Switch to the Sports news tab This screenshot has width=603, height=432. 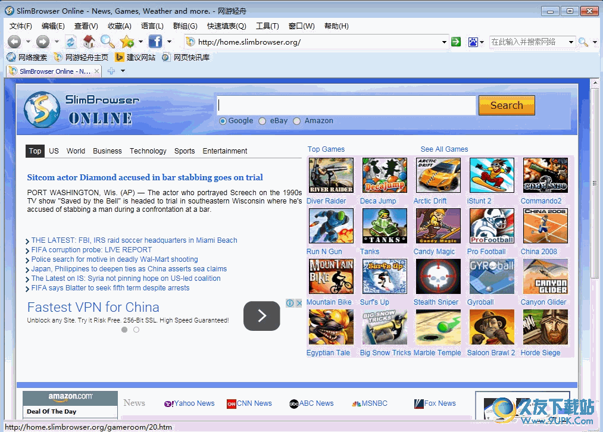(x=185, y=151)
